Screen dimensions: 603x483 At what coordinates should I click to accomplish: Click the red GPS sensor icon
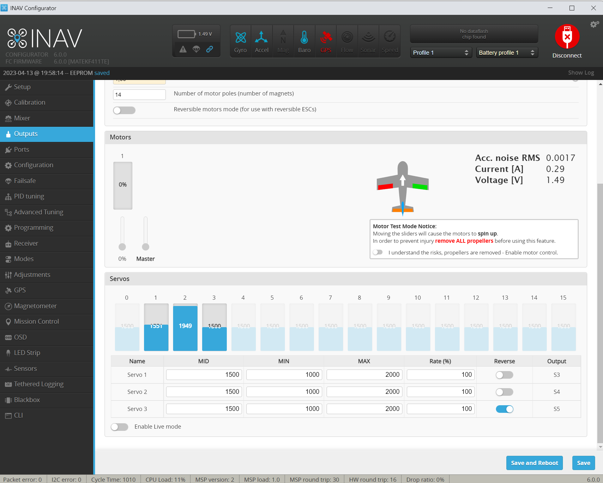click(326, 40)
